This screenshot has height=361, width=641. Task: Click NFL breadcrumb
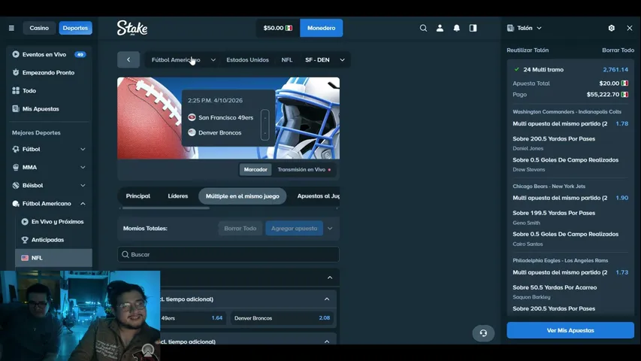tap(287, 59)
